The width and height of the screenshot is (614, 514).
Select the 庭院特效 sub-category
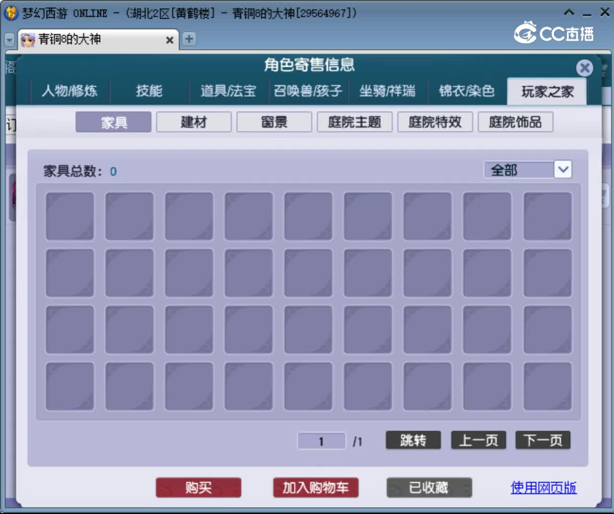point(435,122)
